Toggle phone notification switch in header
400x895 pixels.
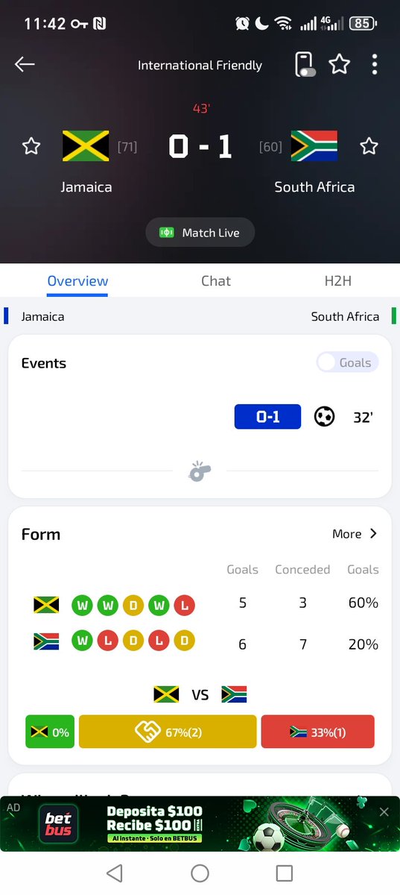pyautogui.click(x=304, y=65)
